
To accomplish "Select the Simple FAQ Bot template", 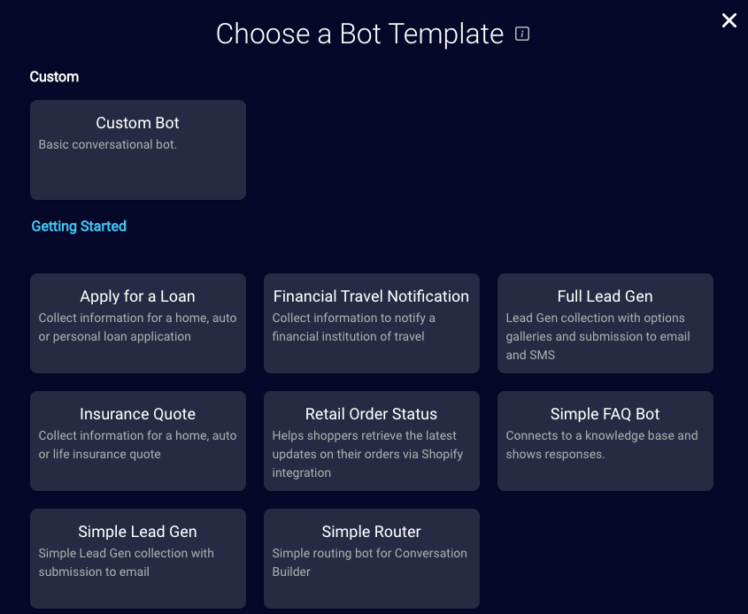I will coord(605,441).
